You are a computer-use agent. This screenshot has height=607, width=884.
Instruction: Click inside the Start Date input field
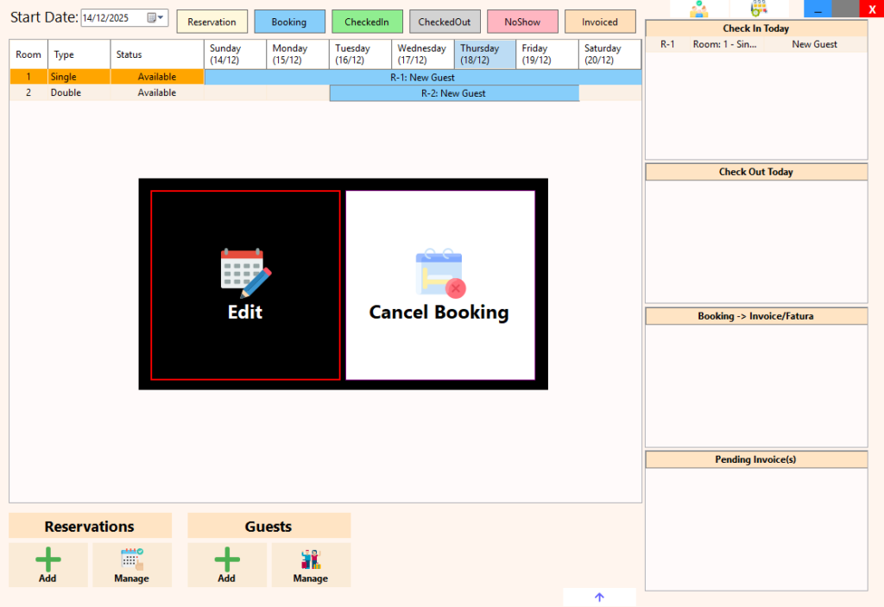point(112,16)
